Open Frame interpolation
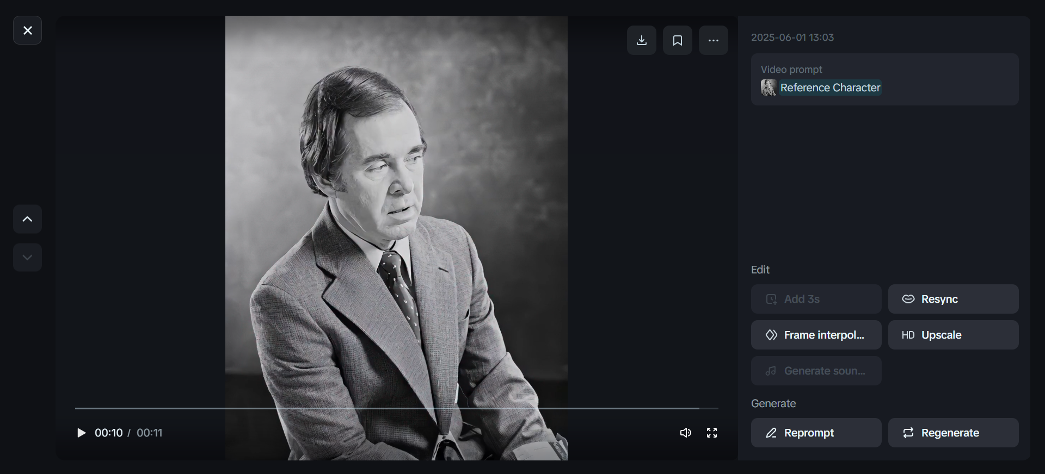The width and height of the screenshot is (1045, 474). click(x=816, y=335)
